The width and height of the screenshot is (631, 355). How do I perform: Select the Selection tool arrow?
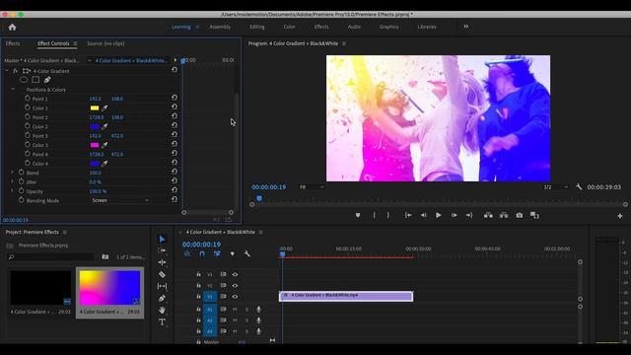[x=162, y=239]
